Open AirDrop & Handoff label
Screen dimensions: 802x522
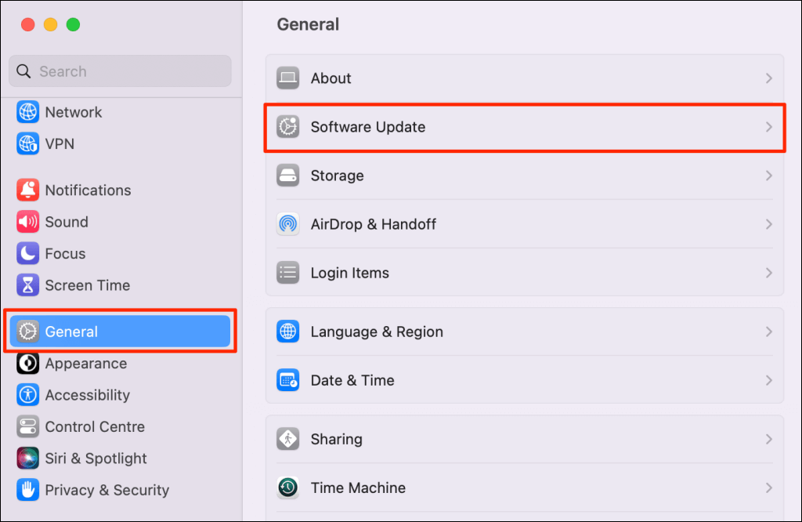374,224
